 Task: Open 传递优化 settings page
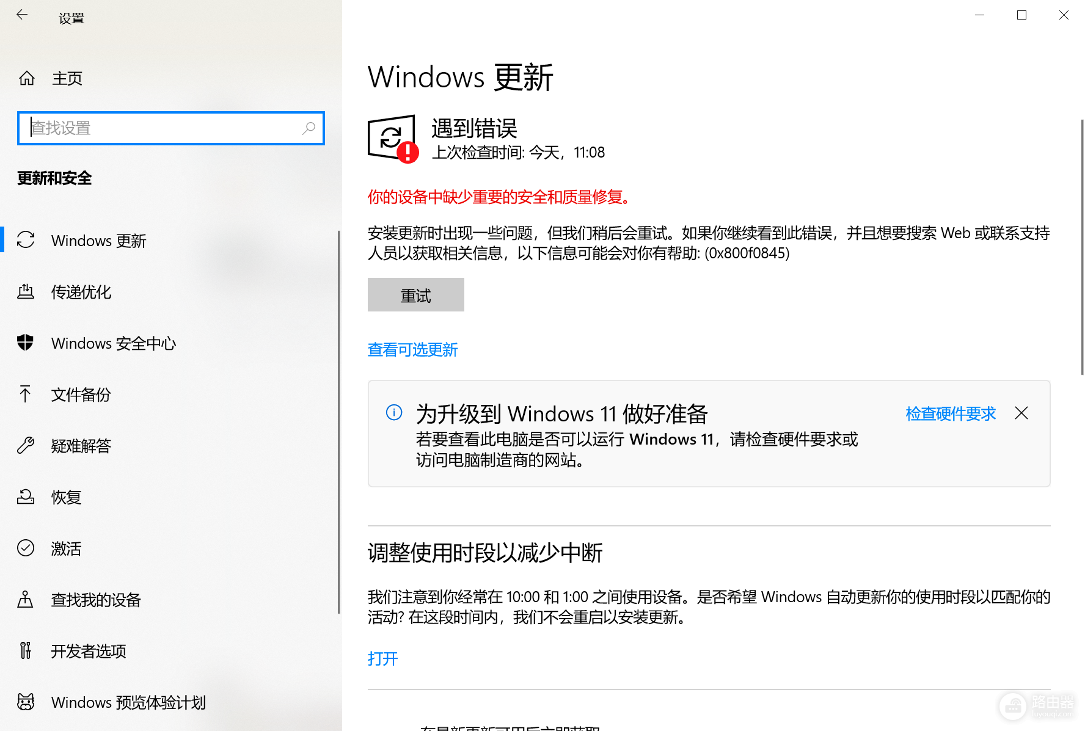(x=170, y=291)
